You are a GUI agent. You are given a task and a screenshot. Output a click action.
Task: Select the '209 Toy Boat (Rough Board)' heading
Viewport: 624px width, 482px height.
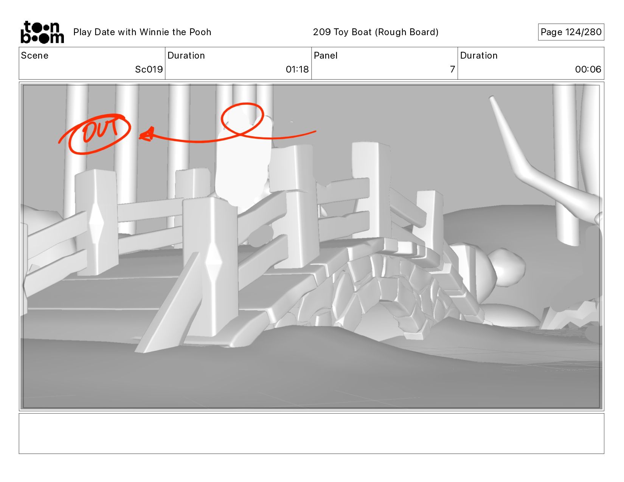click(x=376, y=32)
